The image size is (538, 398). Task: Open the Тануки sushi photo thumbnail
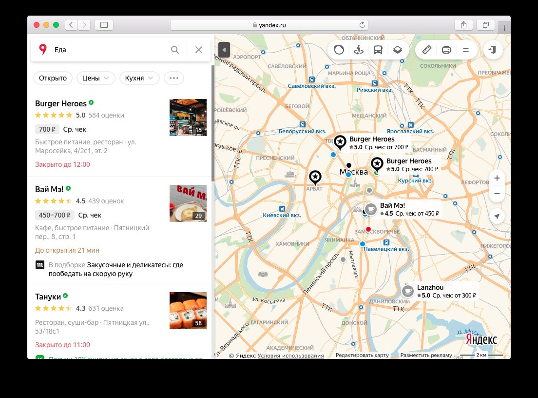(188, 311)
